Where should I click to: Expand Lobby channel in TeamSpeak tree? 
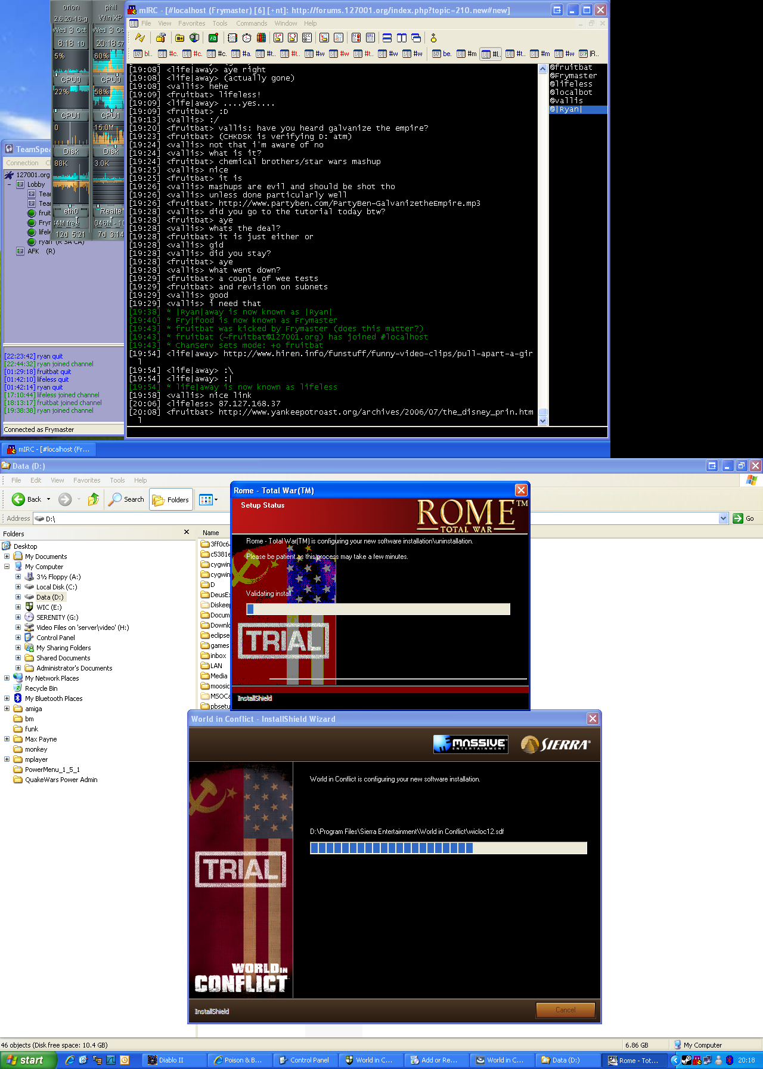tap(10, 184)
